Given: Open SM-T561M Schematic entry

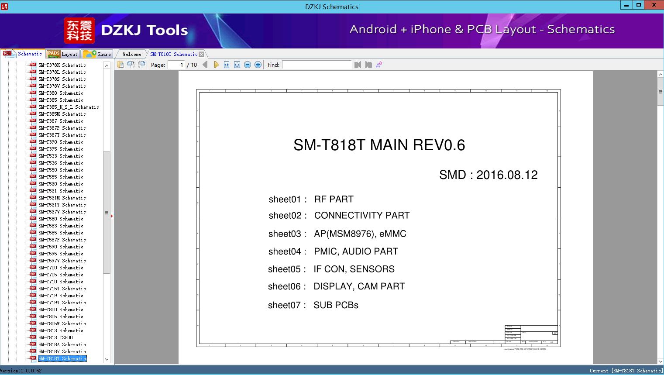Looking at the screenshot, I should tap(62, 198).
